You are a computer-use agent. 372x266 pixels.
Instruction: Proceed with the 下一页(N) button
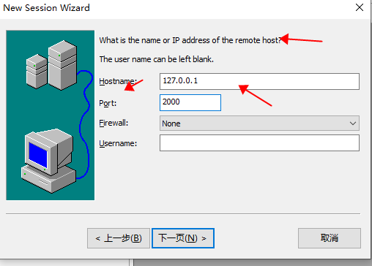(183, 238)
